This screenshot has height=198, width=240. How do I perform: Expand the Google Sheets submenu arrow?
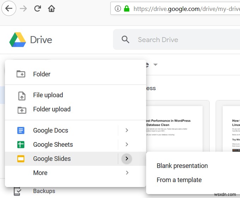(127, 145)
